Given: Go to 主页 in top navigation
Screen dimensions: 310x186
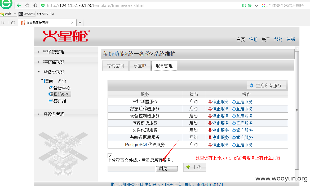Looking at the screenshot, I should (241, 39).
